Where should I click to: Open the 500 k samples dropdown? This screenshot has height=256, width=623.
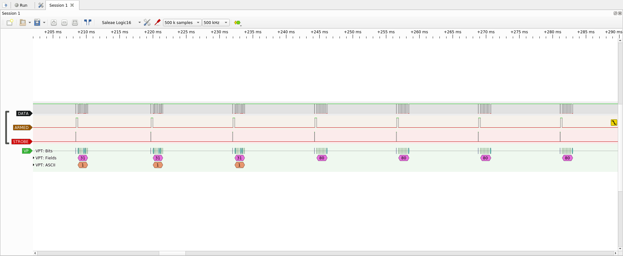tap(182, 22)
